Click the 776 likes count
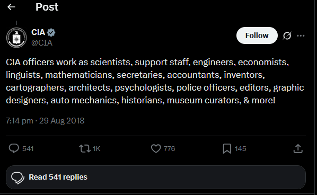This screenshot has width=317, height=195. pyautogui.click(x=170, y=149)
